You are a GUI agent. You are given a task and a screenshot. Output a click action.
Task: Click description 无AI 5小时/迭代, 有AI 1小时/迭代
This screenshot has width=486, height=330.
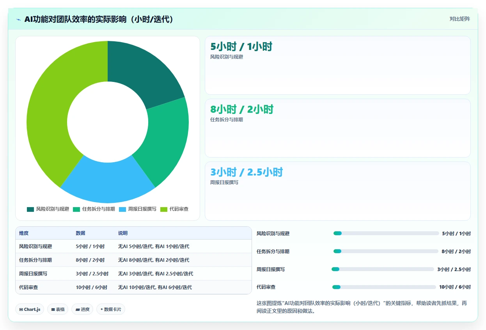point(154,247)
